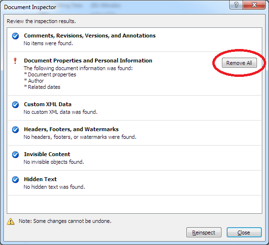Image resolution: width=269 pixels, height=245 pixels.
Task: Click the check icon beside Headers, Footers, and Watermarks
Action: pyautogui.click(x=15, y=130)
